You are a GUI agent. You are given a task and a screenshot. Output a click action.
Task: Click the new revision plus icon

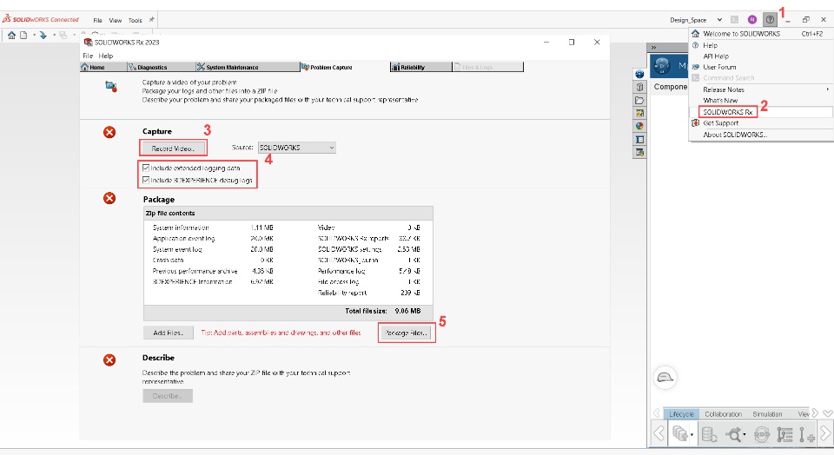(807, 435)
